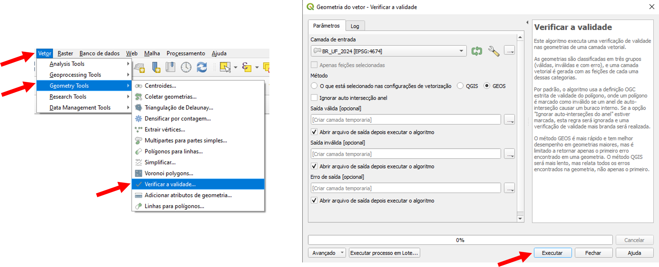Image resolution: width=659 pixels, height=267 pixels.
Task: Click the Executar button
Action: [x=552, y=253]
